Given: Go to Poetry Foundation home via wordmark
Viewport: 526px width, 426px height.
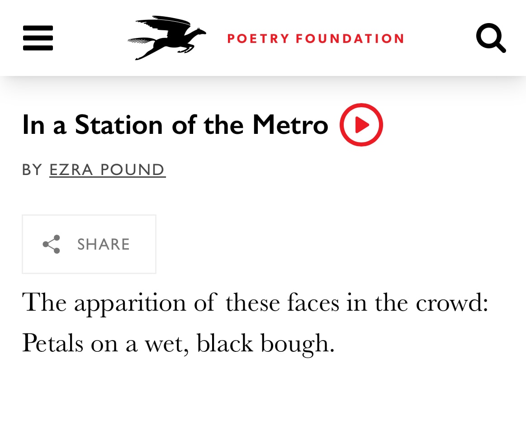Looking at the screenshot, I should [316, 38].
